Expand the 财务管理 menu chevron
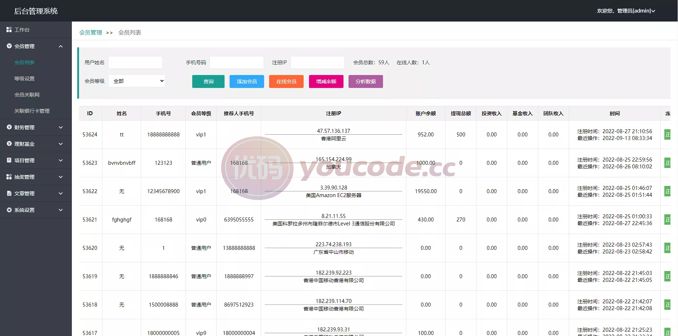This screenshot has height=336, width=678. click(x=61, y=127)
